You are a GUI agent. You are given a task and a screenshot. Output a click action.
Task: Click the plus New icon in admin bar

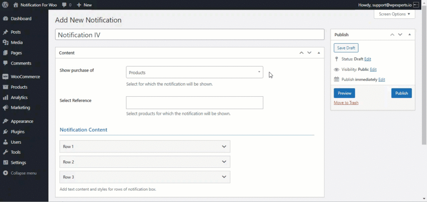pos(79,5)
